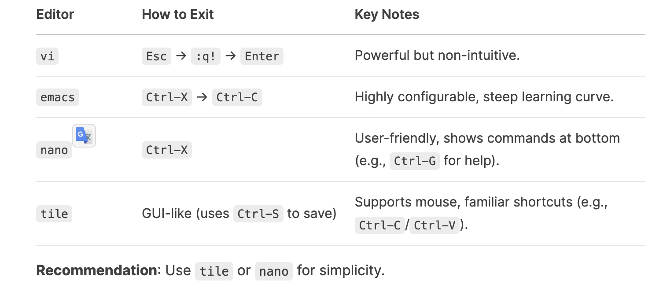Click the Key Notes column header
This screenshot has height=288, width=663.
(x=387, y=15)
